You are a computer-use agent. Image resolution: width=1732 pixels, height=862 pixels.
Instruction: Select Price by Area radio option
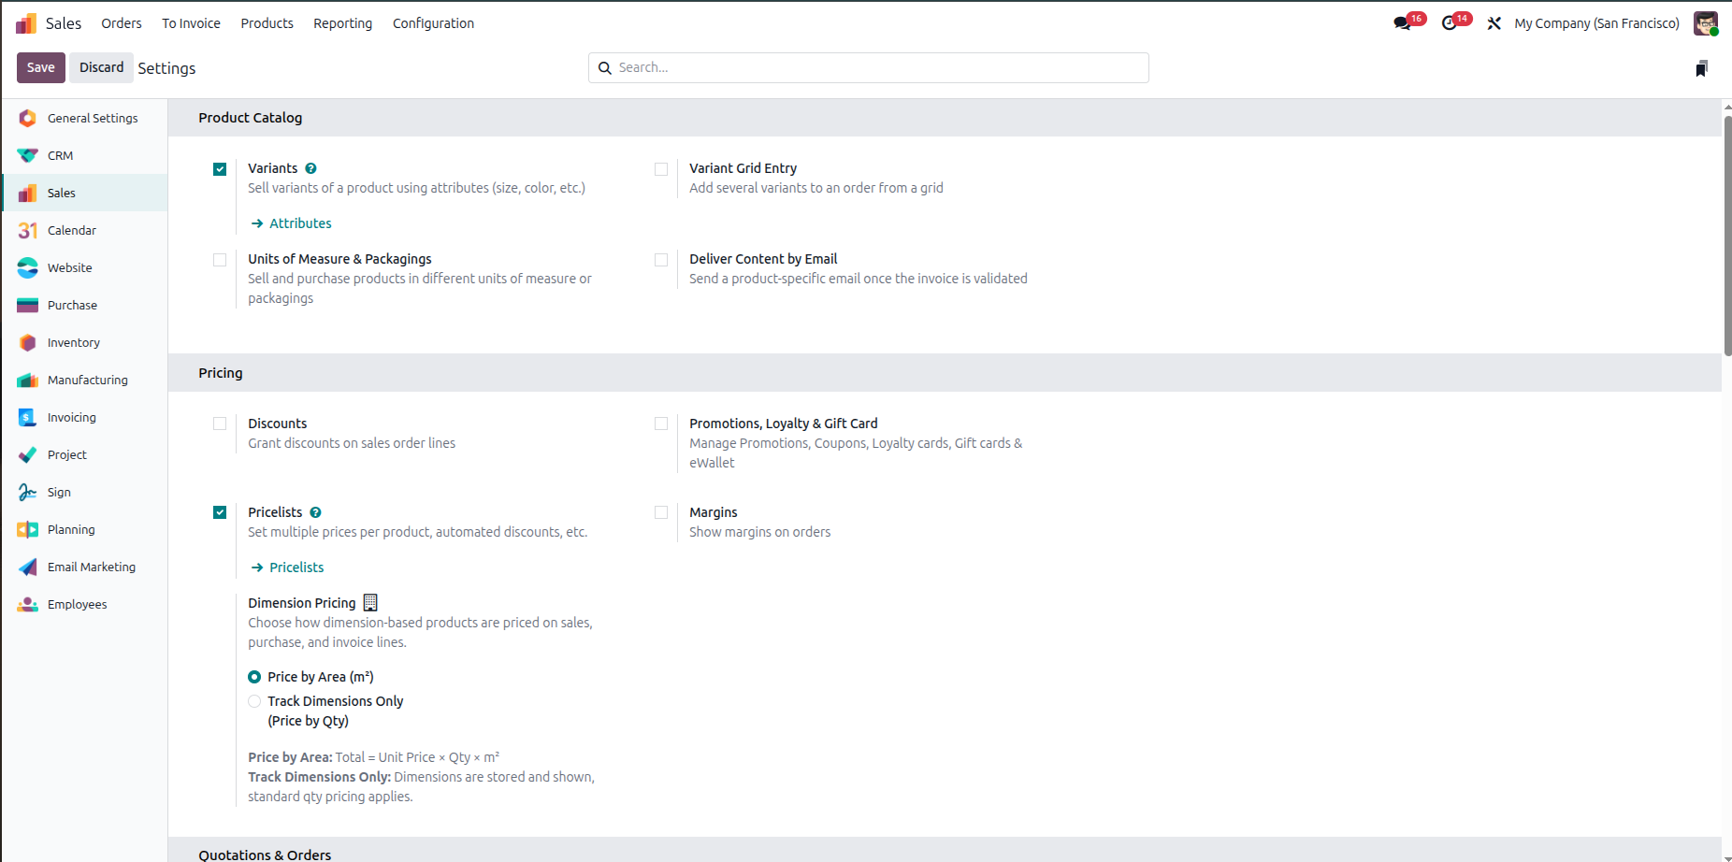pyautogui.click(x=254, y=677)
